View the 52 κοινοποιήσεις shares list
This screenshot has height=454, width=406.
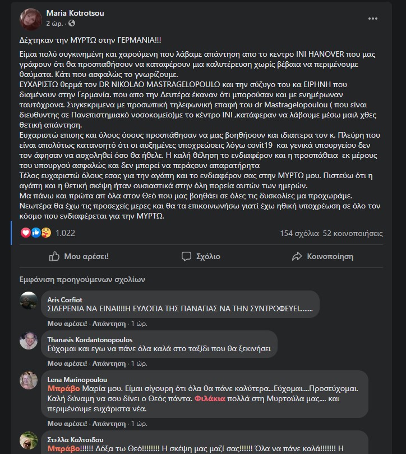353,233
